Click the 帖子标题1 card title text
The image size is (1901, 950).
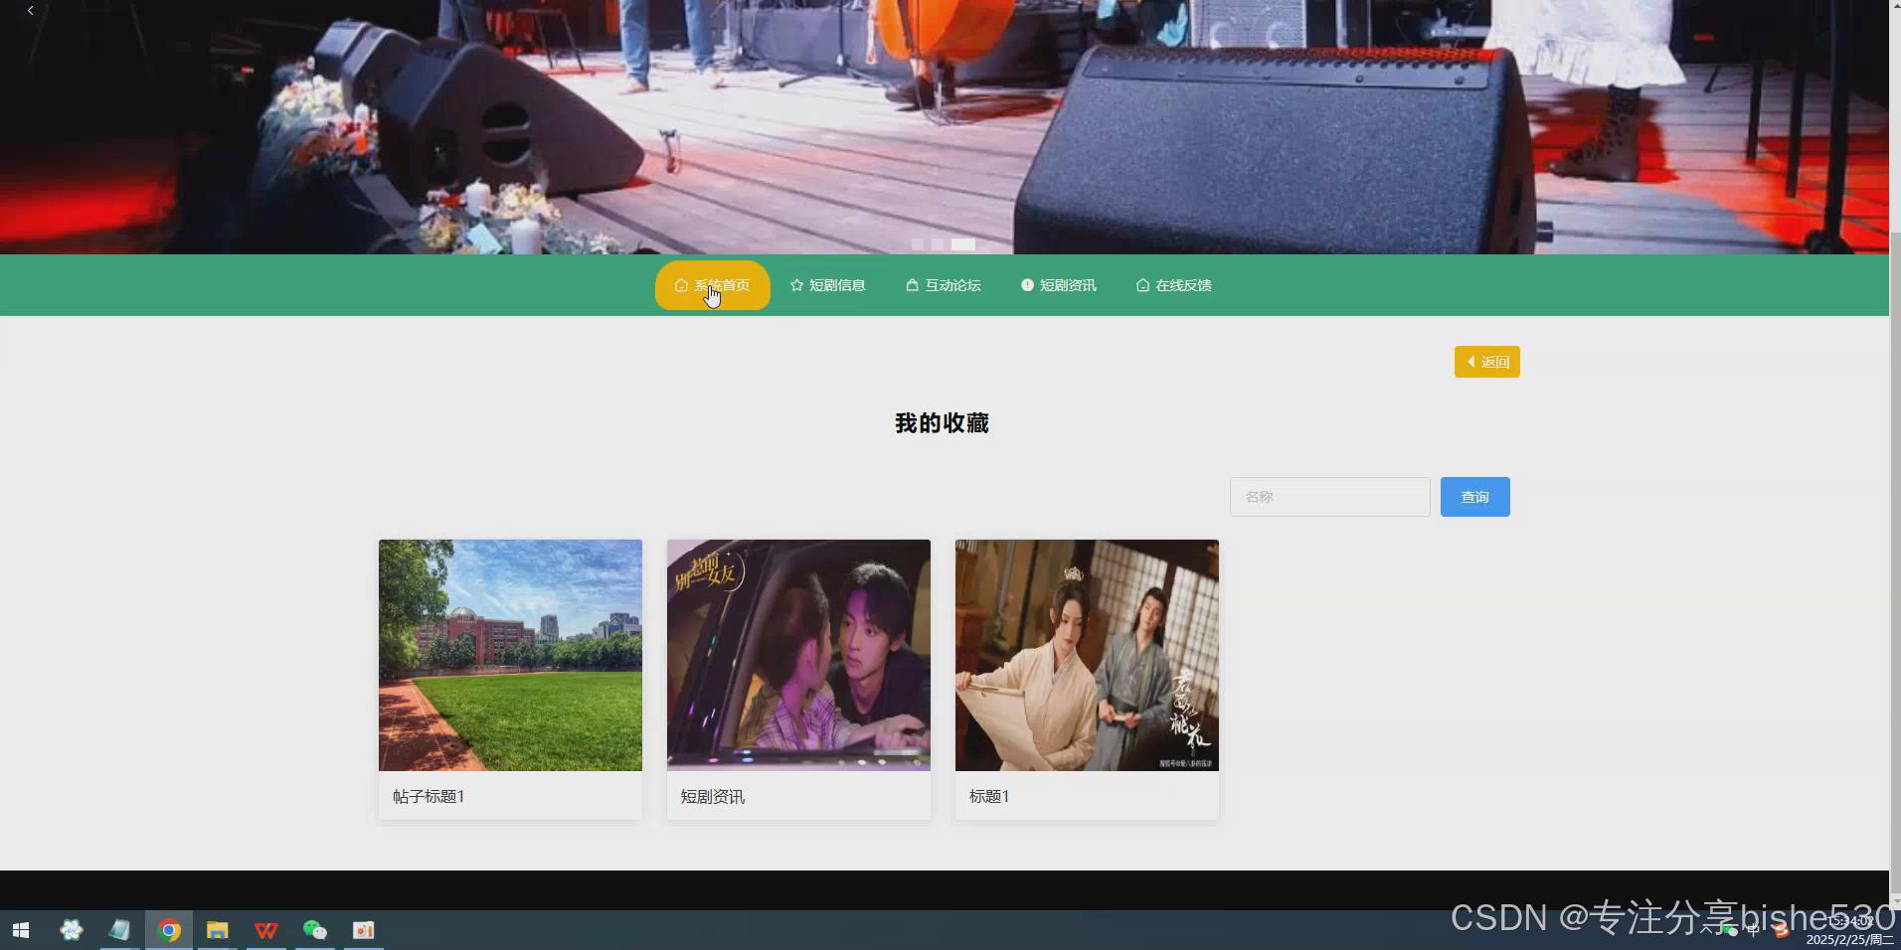[x=429, y=796]
